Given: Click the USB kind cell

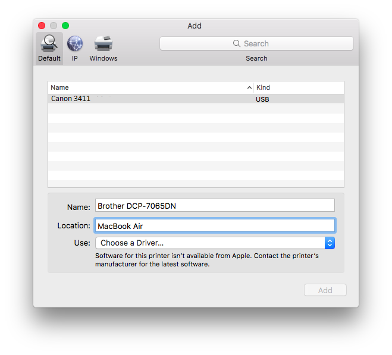Looking at the screenshot, I should pyautogui.click(x=262, y=99).
